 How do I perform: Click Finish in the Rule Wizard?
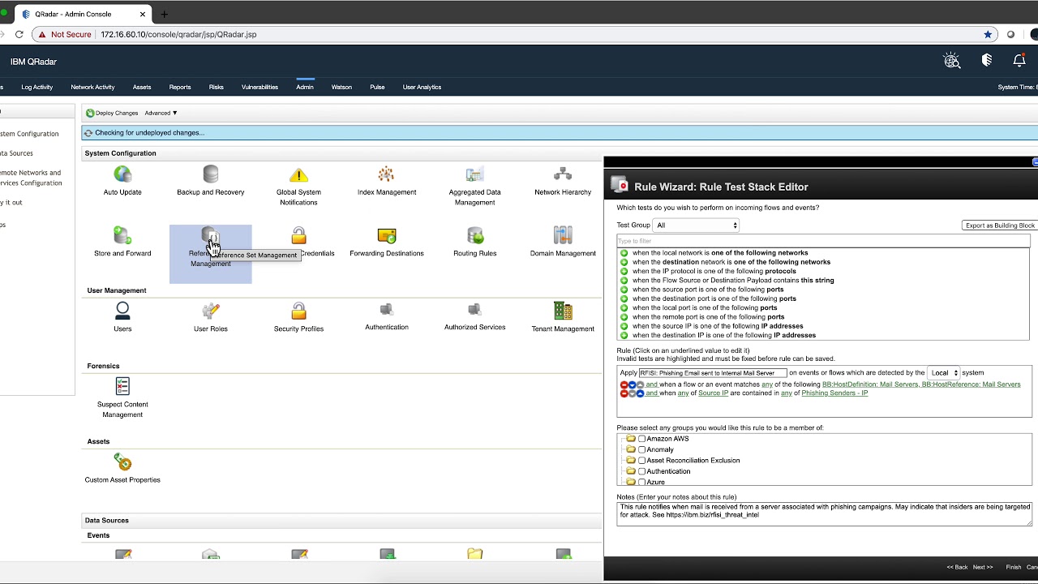pos(1014,567)
